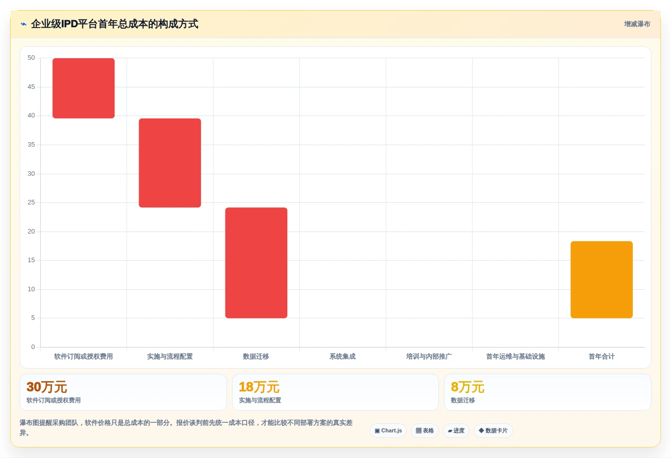Click the y-axis value 25
This screenshot has height=458, width=671.
31,202
